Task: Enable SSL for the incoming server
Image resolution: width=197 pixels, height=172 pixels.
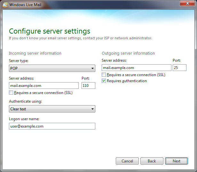Action: point(11,93)
